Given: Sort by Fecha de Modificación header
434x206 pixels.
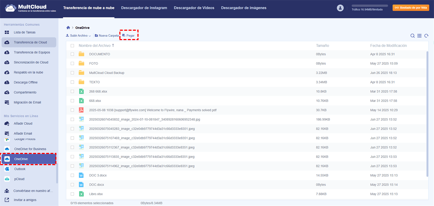Looking at the screenshot, I should pyautogui.click(x=388, y=46).
